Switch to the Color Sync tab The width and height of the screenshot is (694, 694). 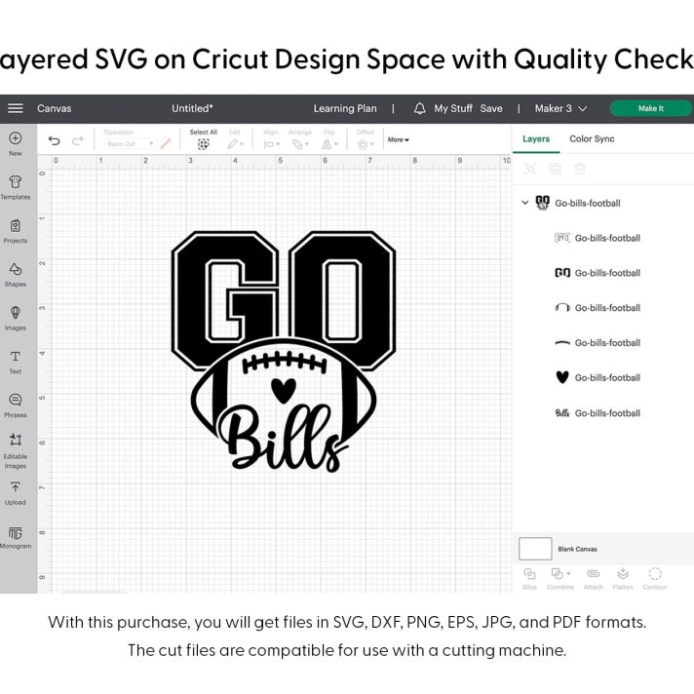click(x=592, y=139)
